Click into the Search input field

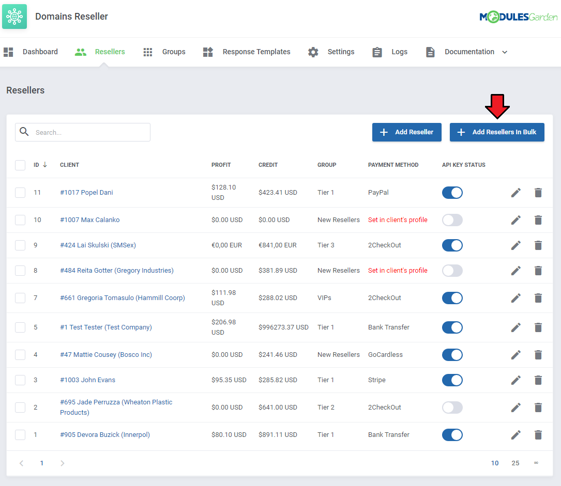(83, 132)
